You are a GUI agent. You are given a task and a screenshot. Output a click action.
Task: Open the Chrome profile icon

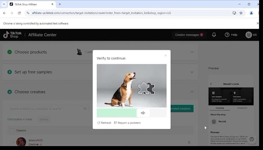(251, 13)
